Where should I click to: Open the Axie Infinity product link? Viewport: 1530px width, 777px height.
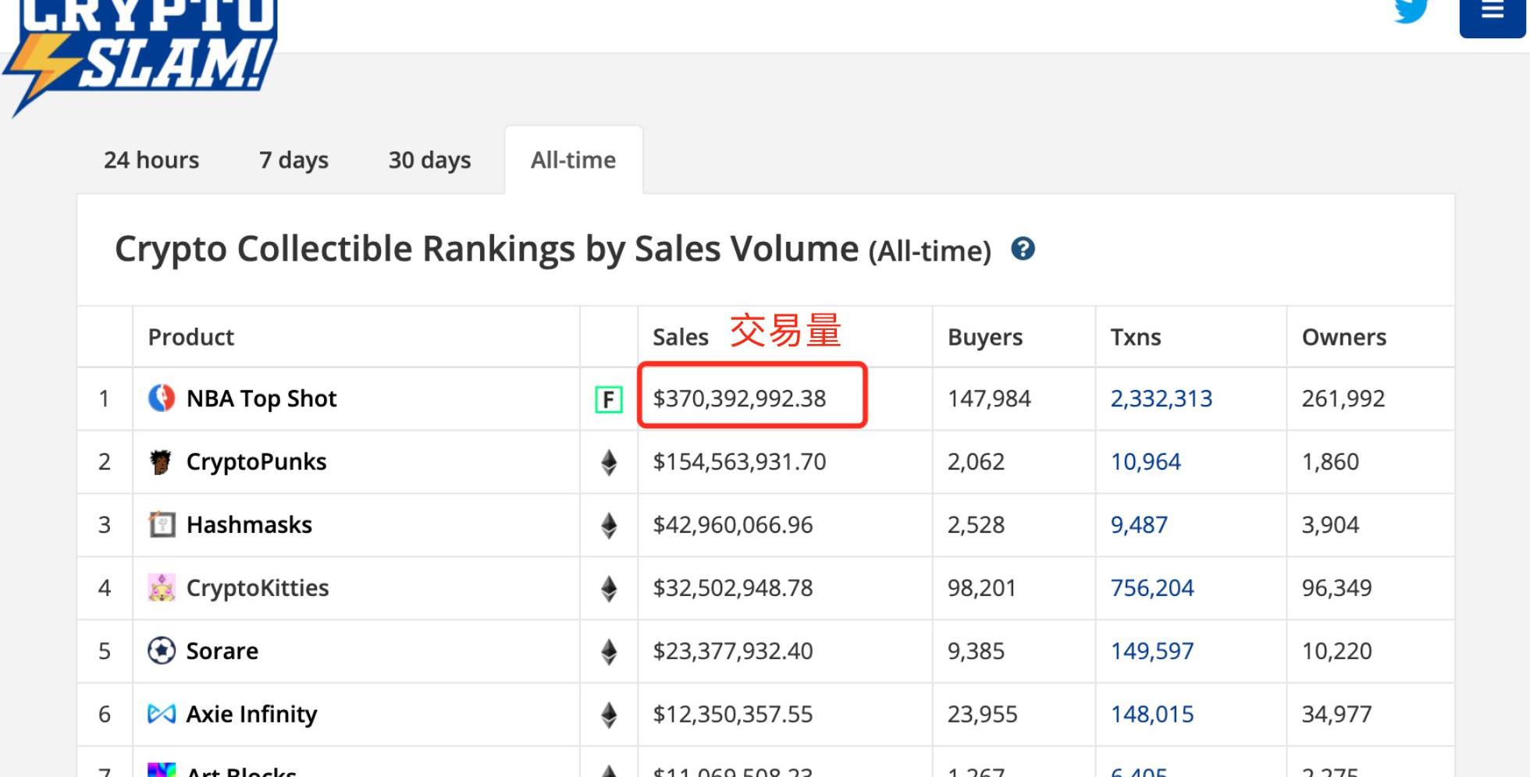tap(252, 715)
